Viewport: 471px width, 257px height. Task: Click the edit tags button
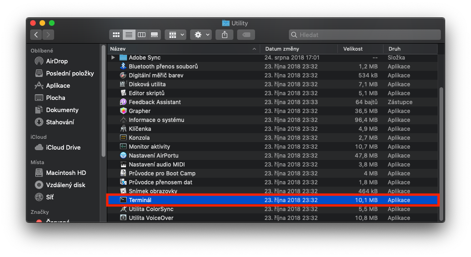tap(246, 35)
